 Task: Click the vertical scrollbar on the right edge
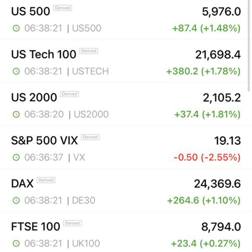point(249,46)
